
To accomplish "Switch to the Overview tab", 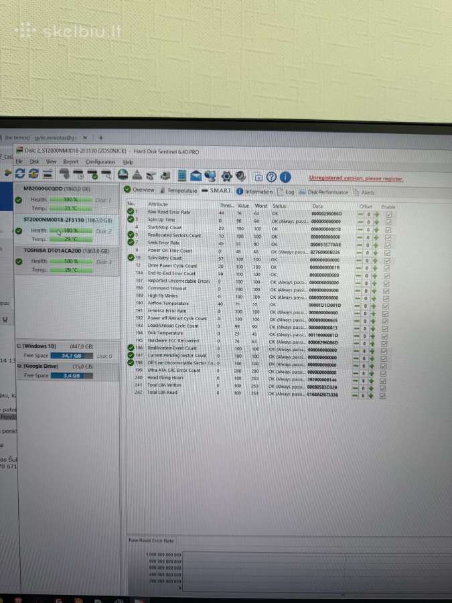I will coord(139,190).
